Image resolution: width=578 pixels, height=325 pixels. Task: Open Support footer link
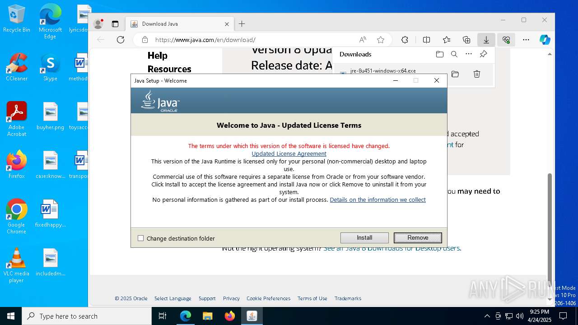pyautogui.click(x=207, y=298)
